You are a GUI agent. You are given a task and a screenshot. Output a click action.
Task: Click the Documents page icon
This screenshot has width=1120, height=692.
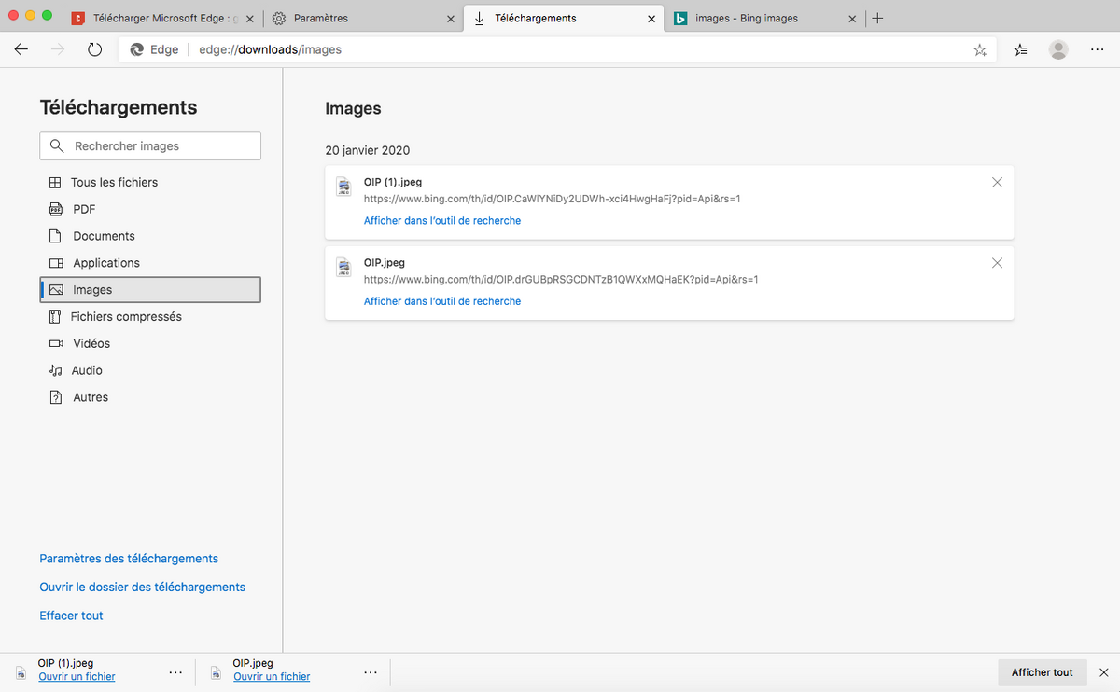(x=56, y=237)
